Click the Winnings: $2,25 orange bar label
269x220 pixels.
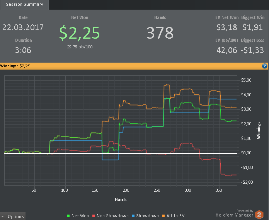(15, 66)
